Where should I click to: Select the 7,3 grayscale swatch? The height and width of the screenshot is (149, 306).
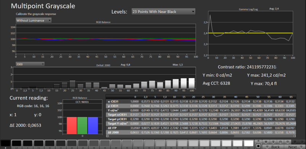39,144
